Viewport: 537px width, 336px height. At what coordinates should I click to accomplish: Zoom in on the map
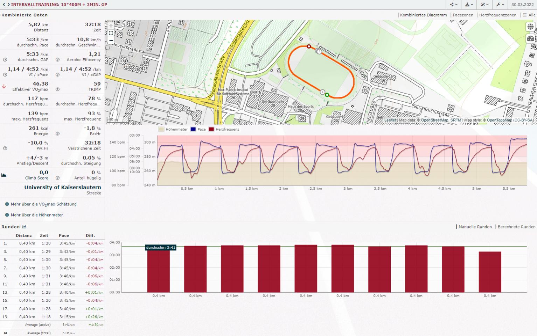point(111,26)
